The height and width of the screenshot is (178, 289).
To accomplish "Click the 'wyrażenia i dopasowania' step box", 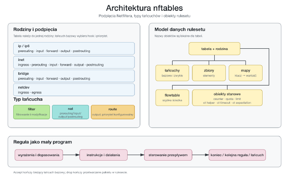I will point(39,155).
